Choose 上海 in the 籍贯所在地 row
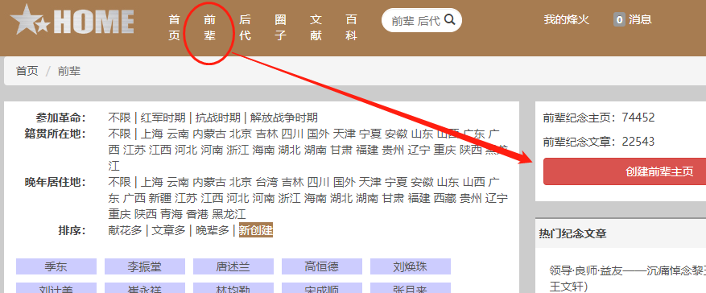The width and height of the screenshot is (706, 293). pyautogui.click(x=151, y=134)
